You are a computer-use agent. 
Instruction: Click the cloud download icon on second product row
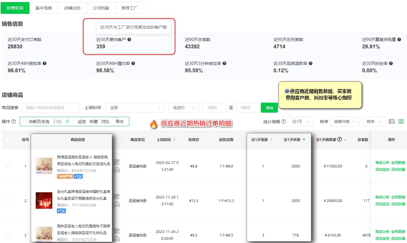(x=116, y=204)
